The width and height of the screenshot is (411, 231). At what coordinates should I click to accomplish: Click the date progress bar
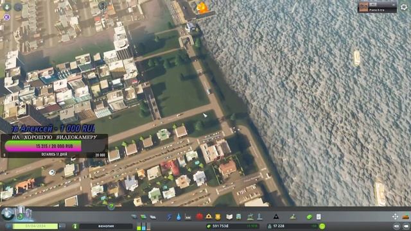35,226
